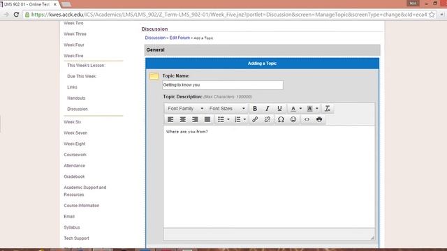Open the Font Family dropdown
The height and width of the screenshot is (251, 447).
185,109
